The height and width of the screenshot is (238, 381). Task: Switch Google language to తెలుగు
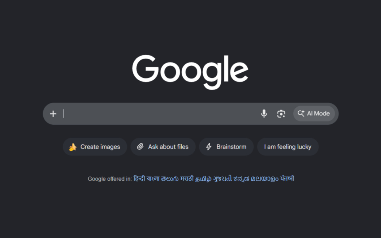point(170,179)
